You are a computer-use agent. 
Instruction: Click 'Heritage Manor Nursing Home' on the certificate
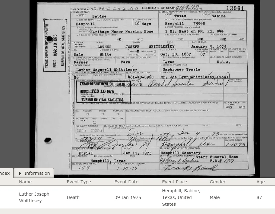tap(122, 32)
